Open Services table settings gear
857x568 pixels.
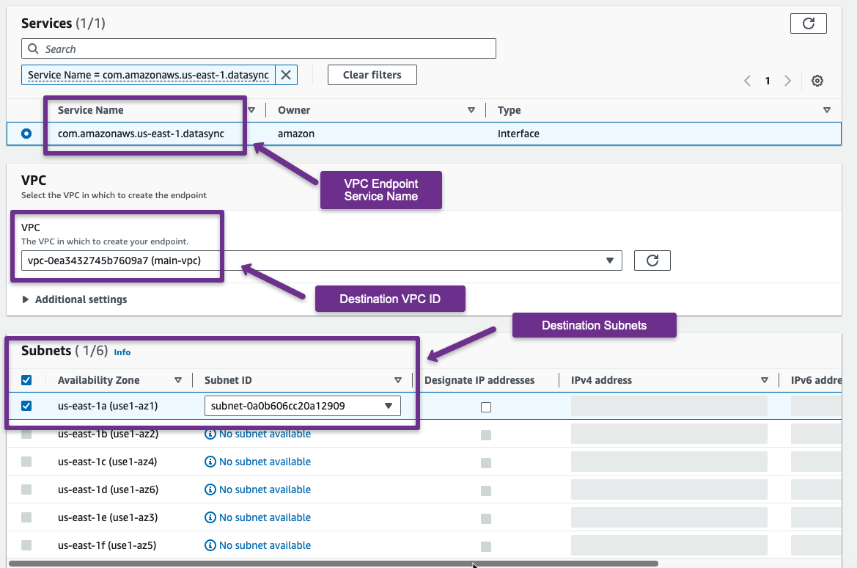(x=817, y=81)
